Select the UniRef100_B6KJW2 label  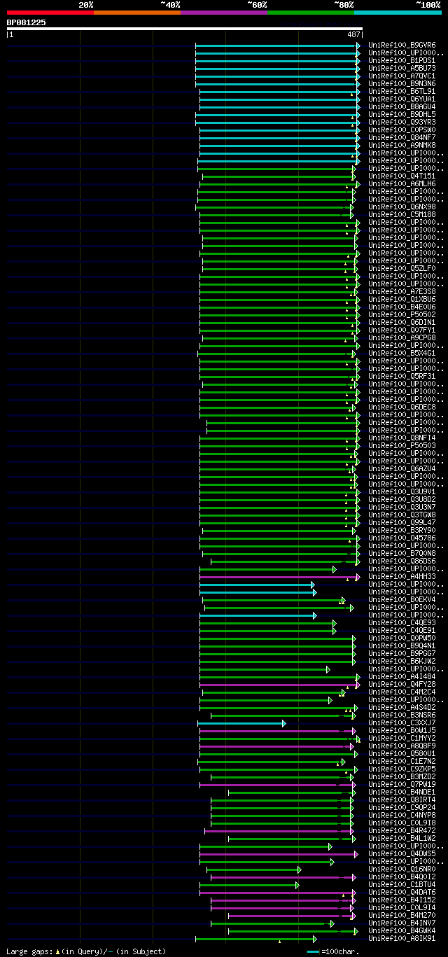point(401,661)
